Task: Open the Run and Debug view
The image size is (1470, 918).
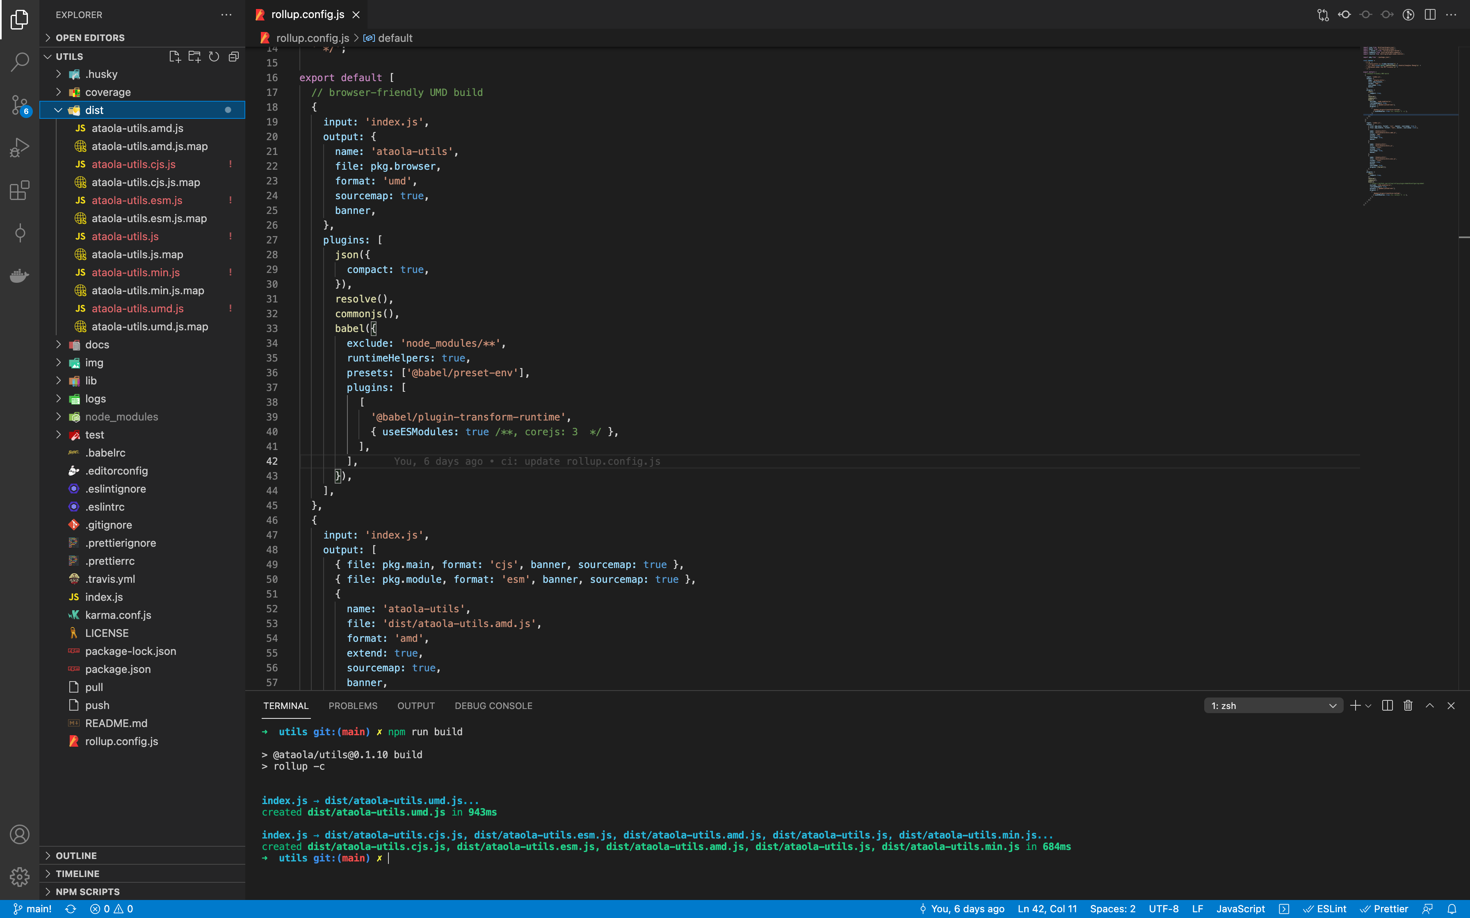Action: pyautogui.click(x=19, y=148)
